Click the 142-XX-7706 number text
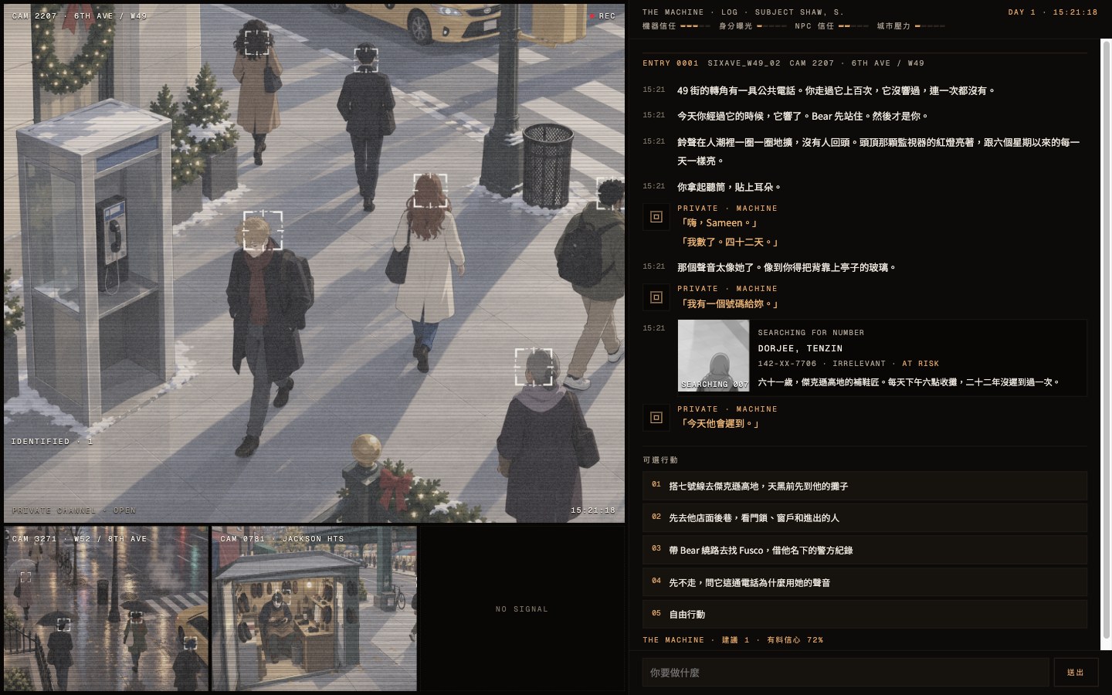1112x695 pixels. coord(787,363)
